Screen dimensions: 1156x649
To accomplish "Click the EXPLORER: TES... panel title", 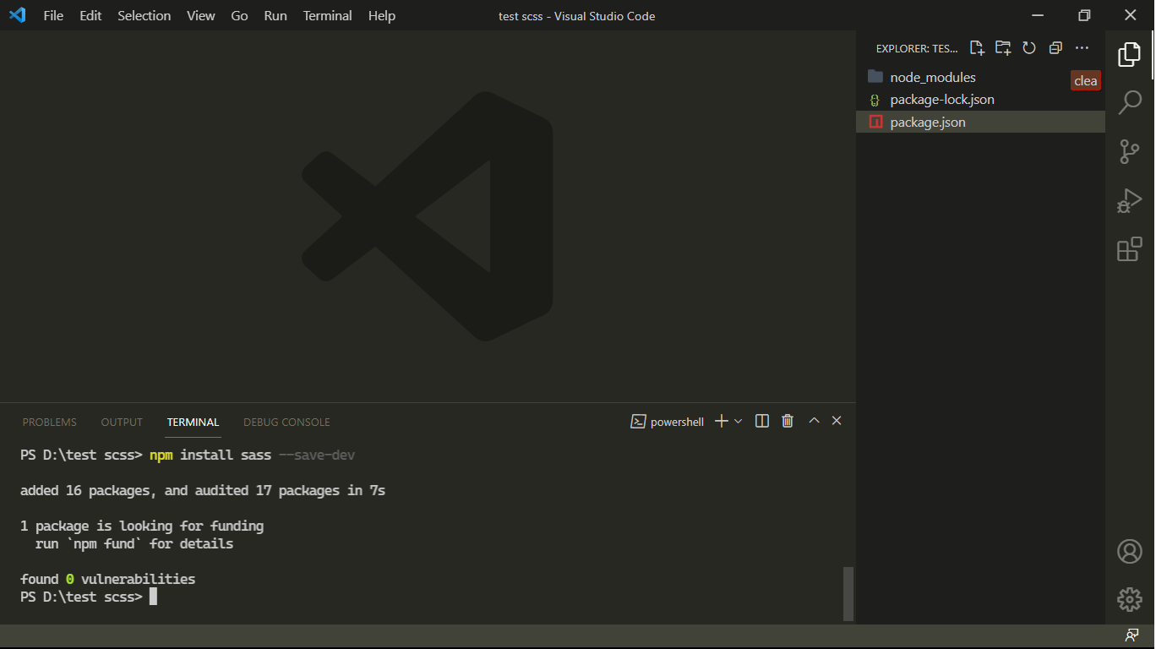I will tap(917, 48).
